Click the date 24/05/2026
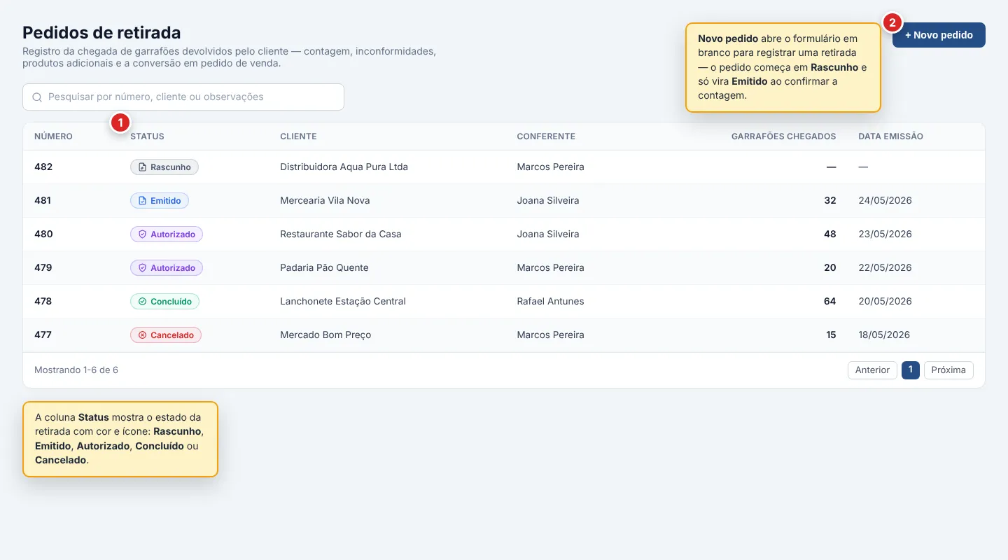The height and width of the screenshot is (560, 1008). (885, 201)
